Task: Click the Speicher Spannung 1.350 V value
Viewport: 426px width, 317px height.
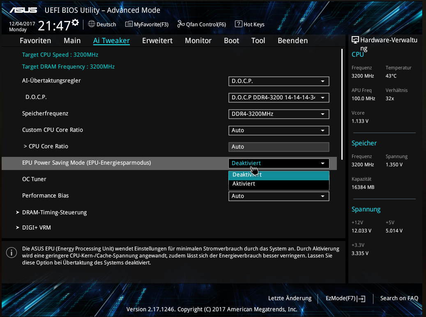Action: click(x=394, y=165)
